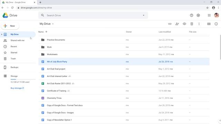Click the storage usage bar
The width and height of the screenshot is (221, 124).
click(23, 80)
